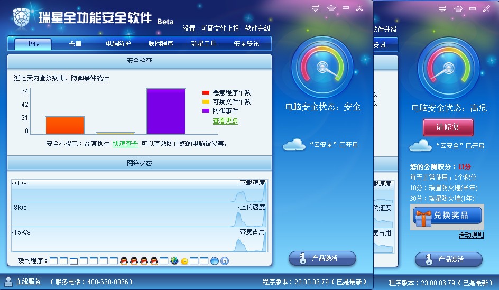Open 可疑文件上报 suspicious file report

(x=220, y=29)
